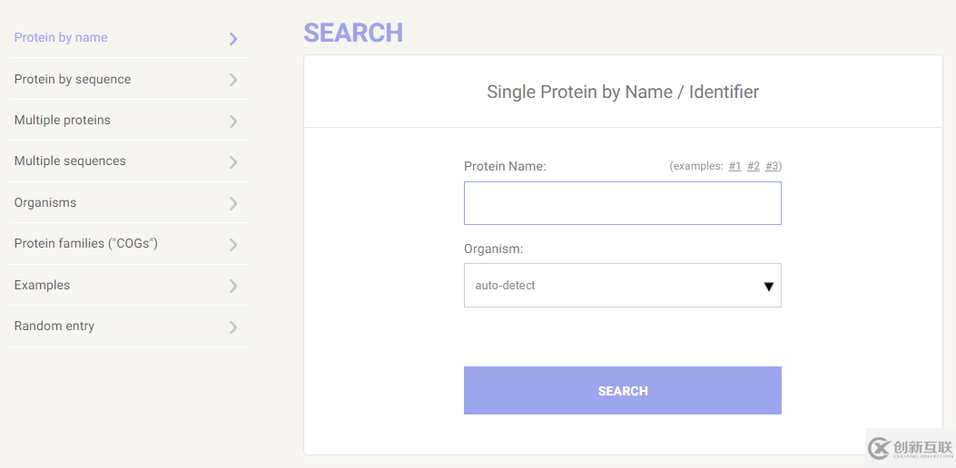This screenshot has width=956, height=468.
Task: Click the dropdown triangle in Organism field
Action: [x=768, y=287]
